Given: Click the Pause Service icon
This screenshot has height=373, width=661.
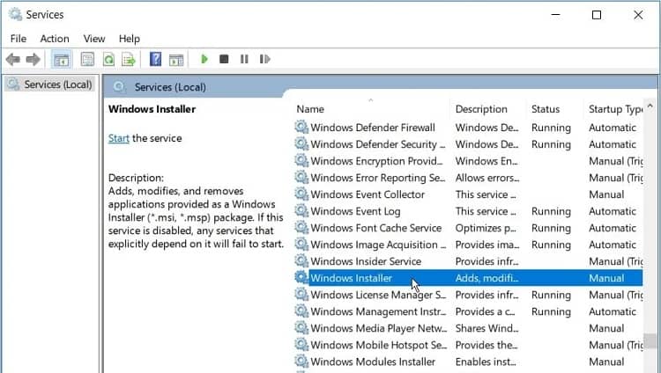Looking at the screenshot, I should point(244,59).
